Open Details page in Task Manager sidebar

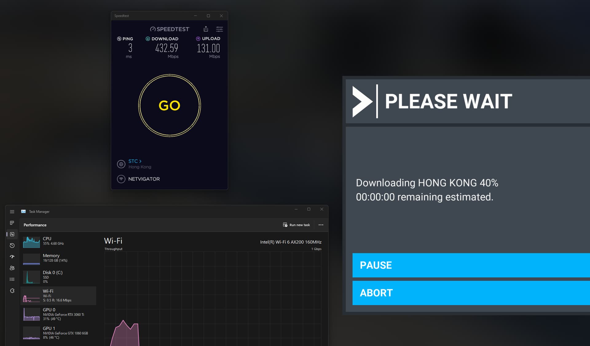point(12,279)
